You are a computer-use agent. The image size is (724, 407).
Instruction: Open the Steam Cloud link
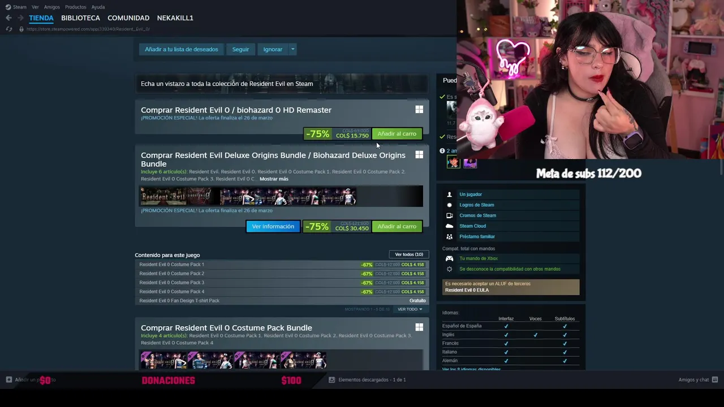click(473, 226)
